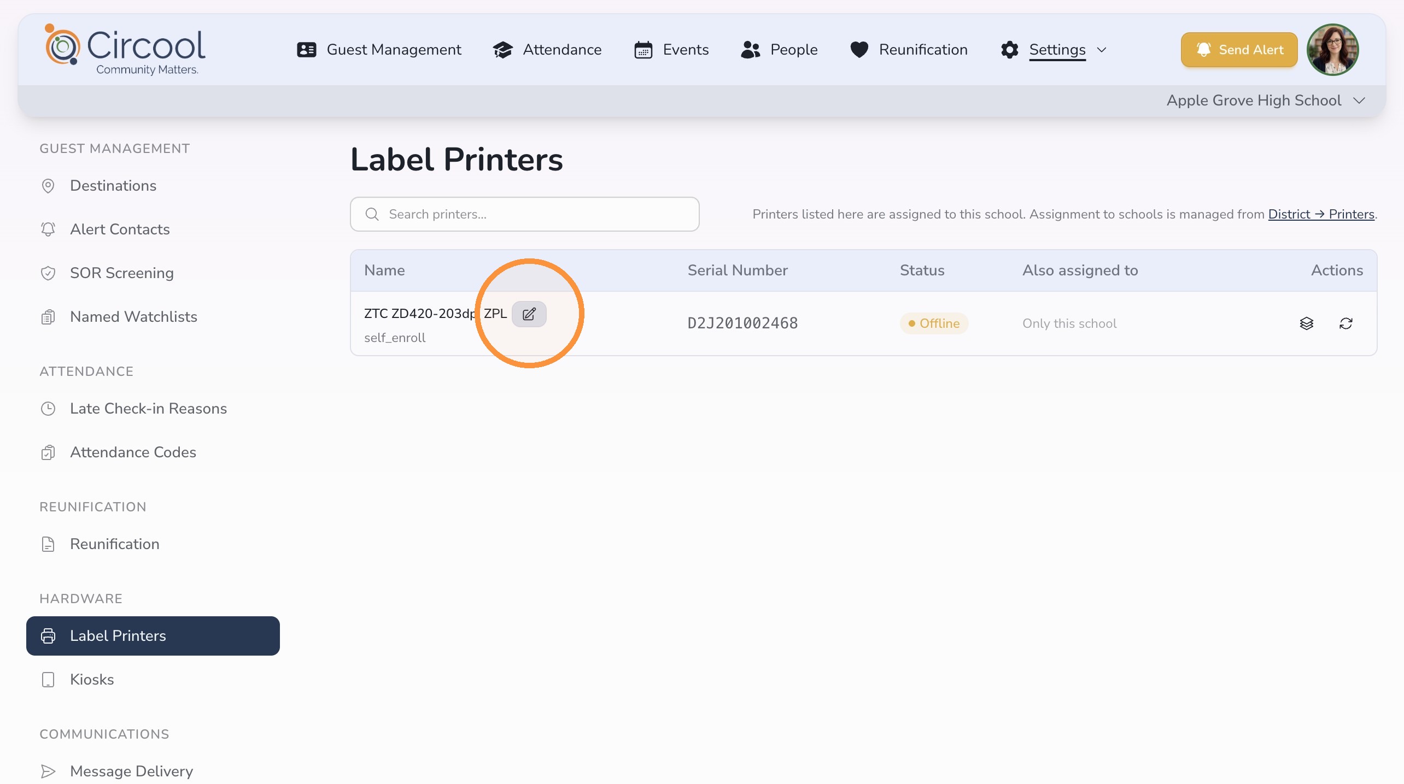Click the Reunification heart icon
This screenshot has height=784, width=1404.
(x=859, y=50)
